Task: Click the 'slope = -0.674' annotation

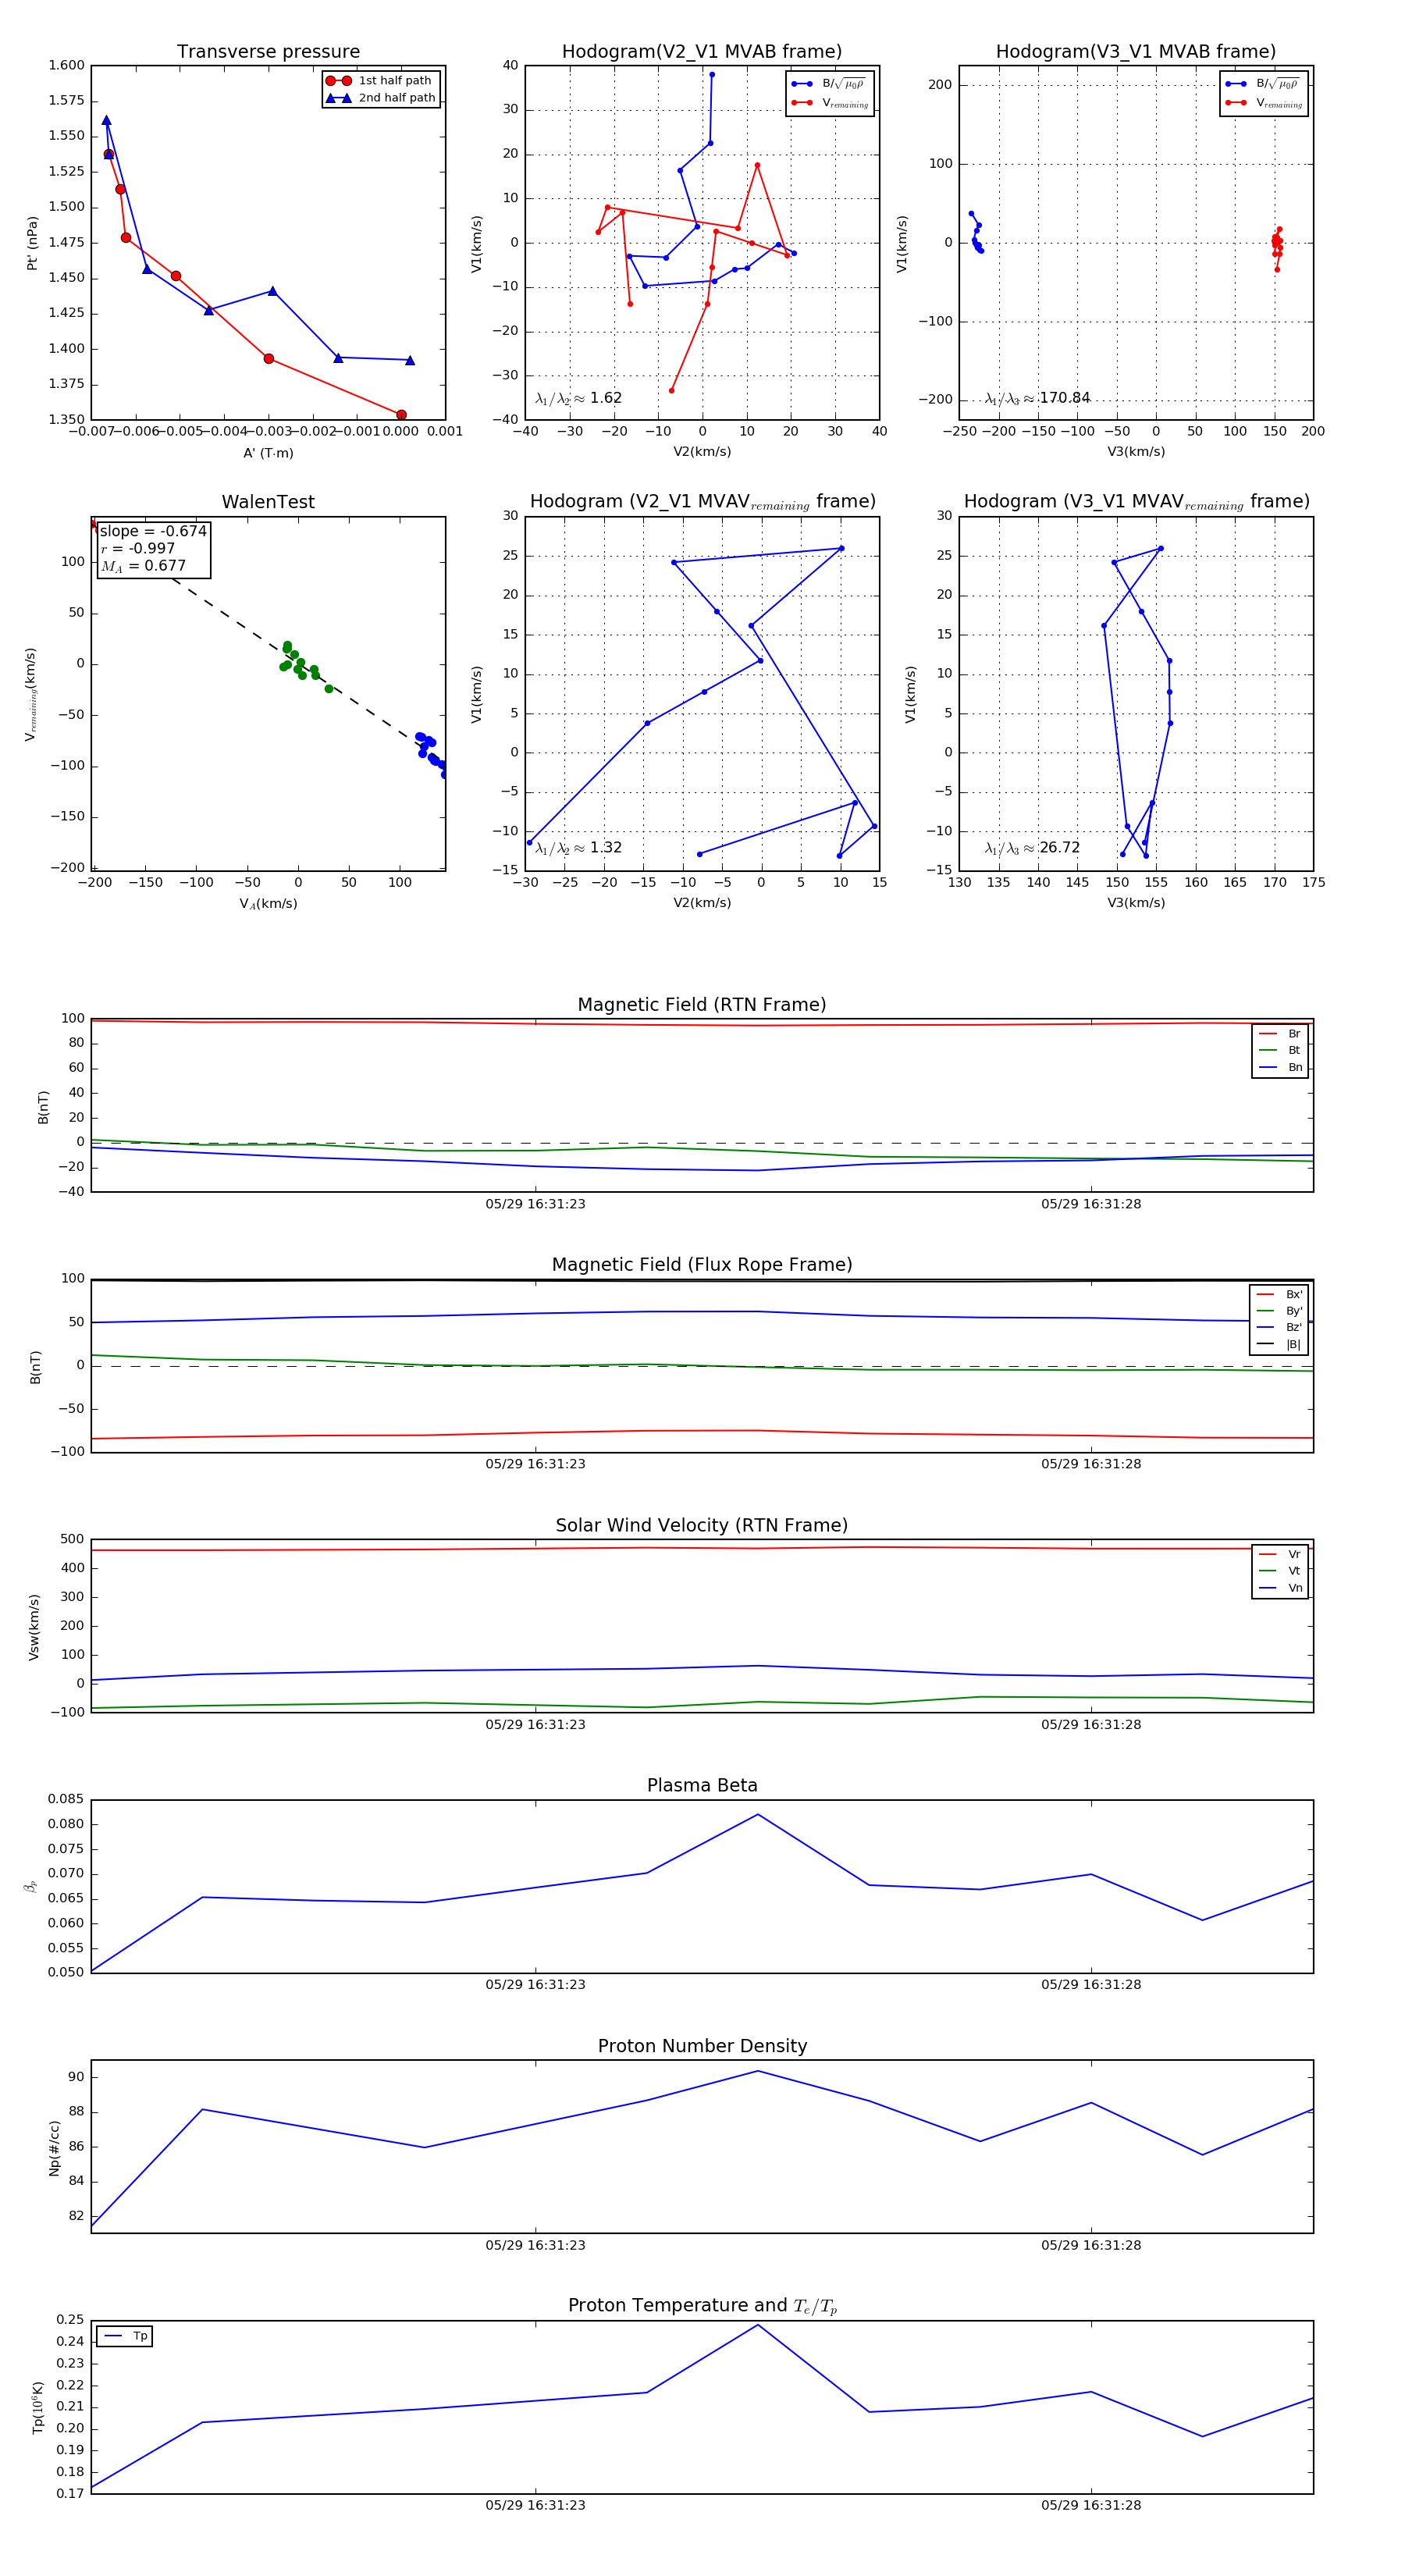Action: [x=153, y=531]
